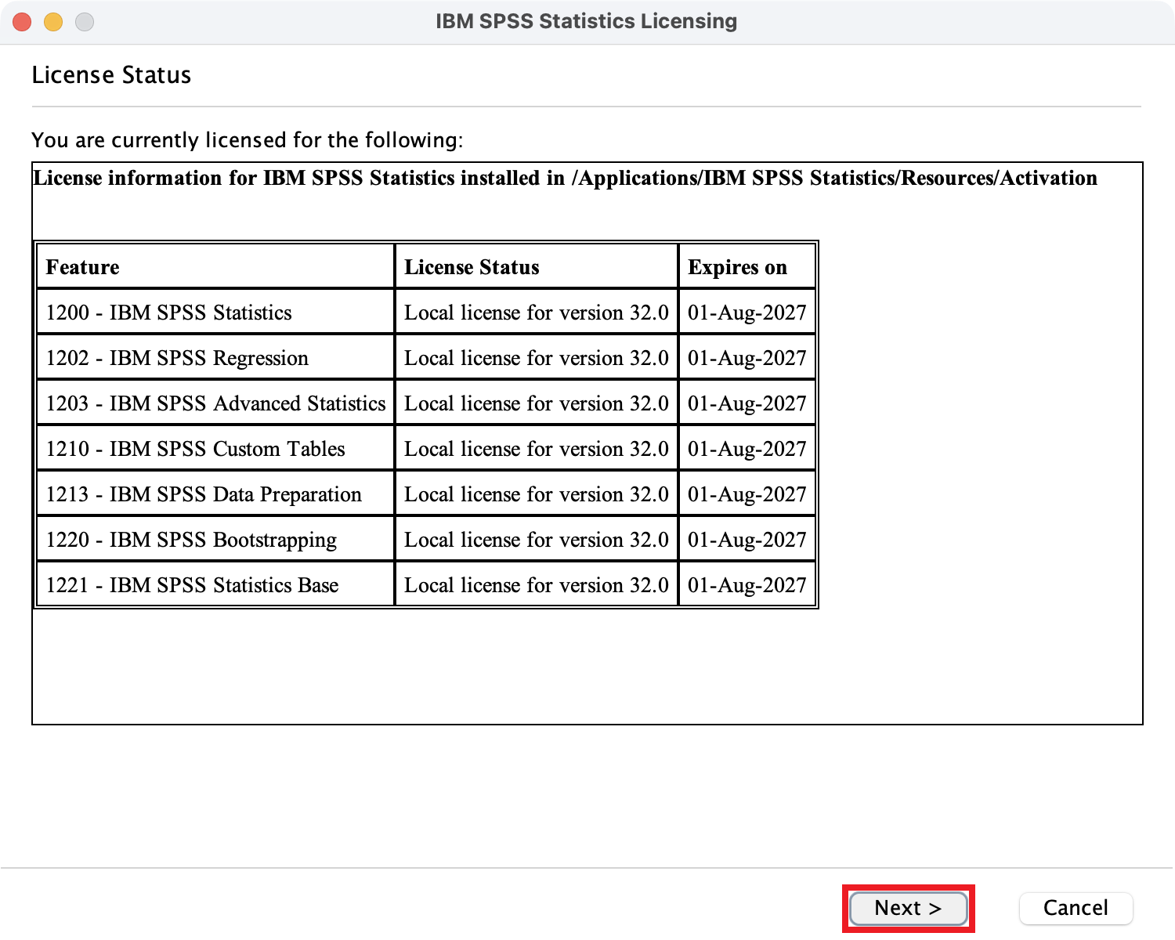Click license status of the Regression row
The height and width of the screenshot is (940, 1175).
537,357
